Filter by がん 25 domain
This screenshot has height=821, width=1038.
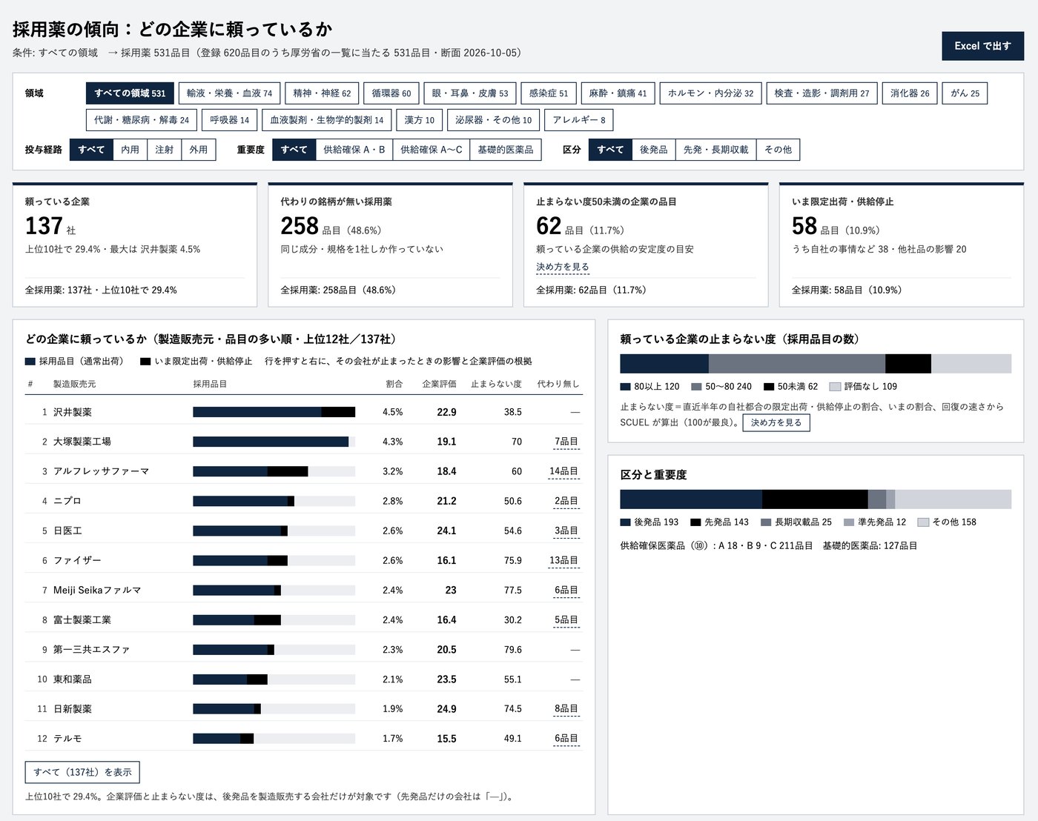click(x=965, y=93)
